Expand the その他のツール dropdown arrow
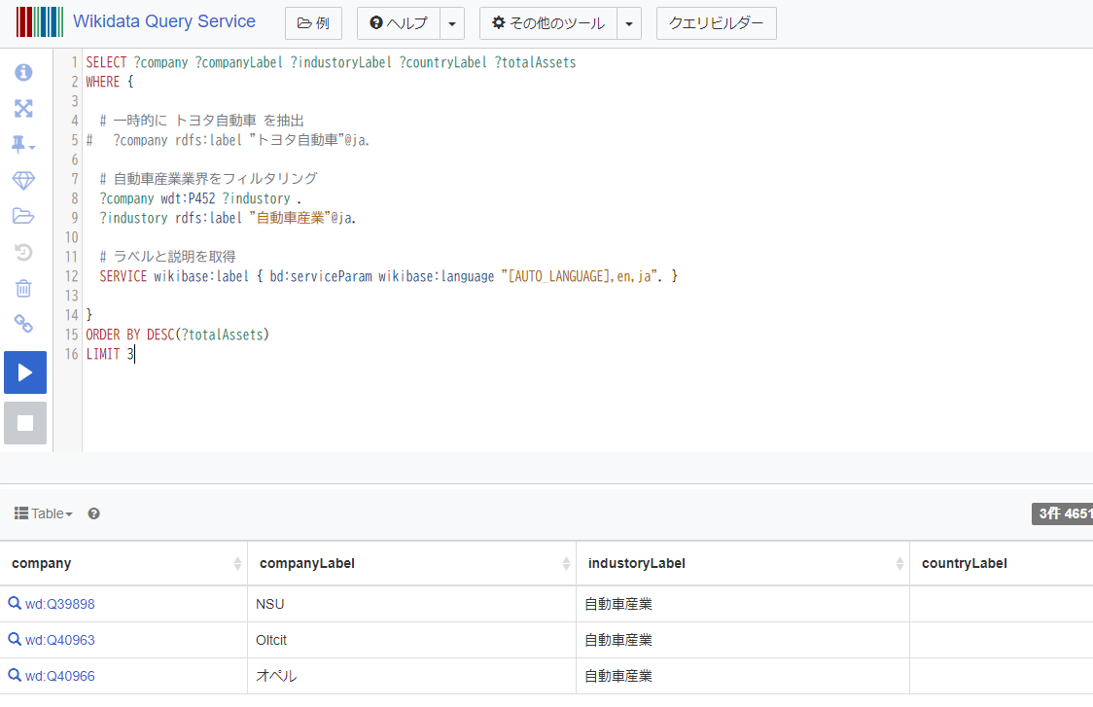 pos(629,23)
